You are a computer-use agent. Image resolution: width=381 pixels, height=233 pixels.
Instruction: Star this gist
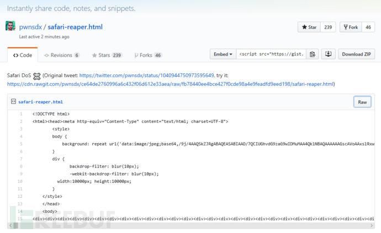(309, 27)
